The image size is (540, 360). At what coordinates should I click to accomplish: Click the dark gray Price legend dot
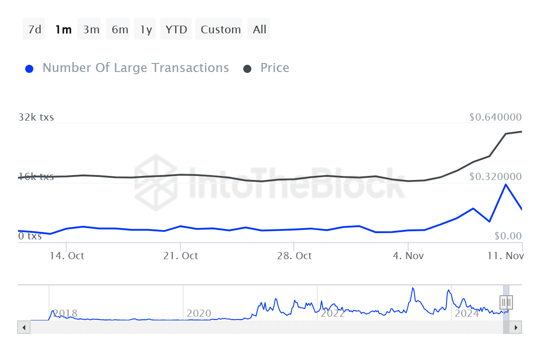(247, 69)
